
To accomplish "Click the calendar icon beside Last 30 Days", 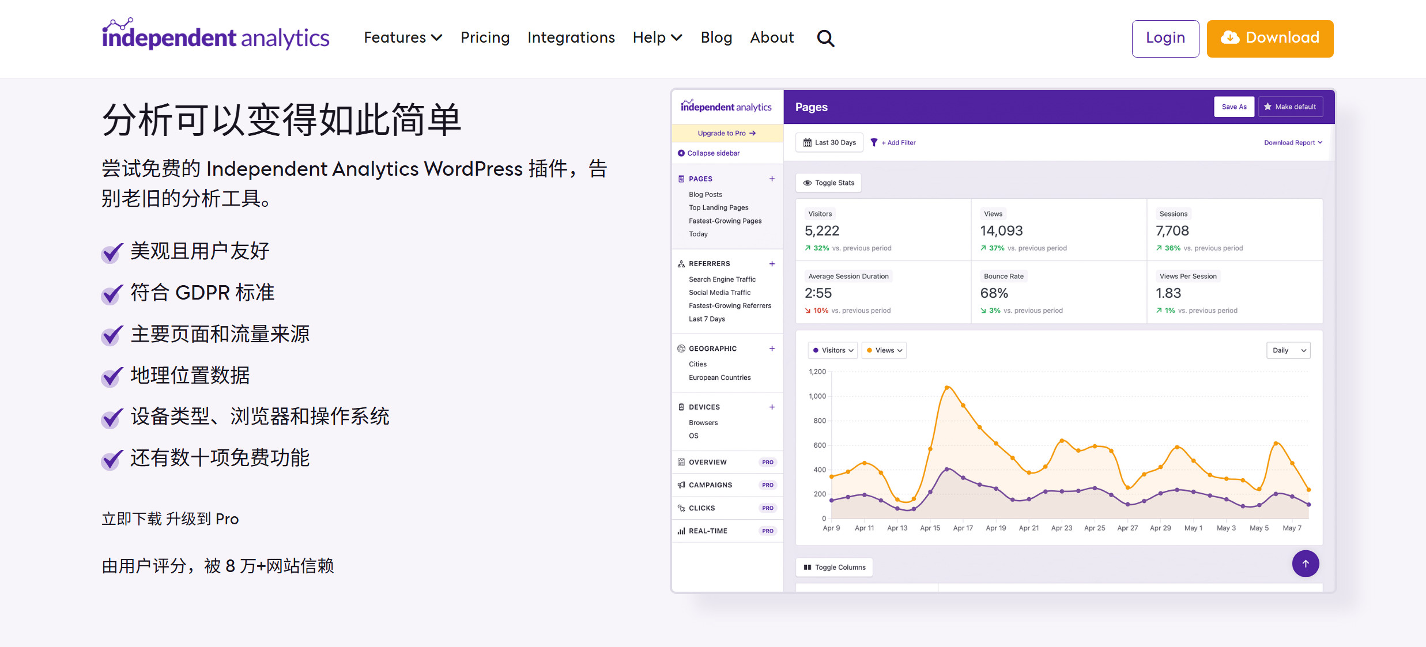I will (x=808, y=142).
